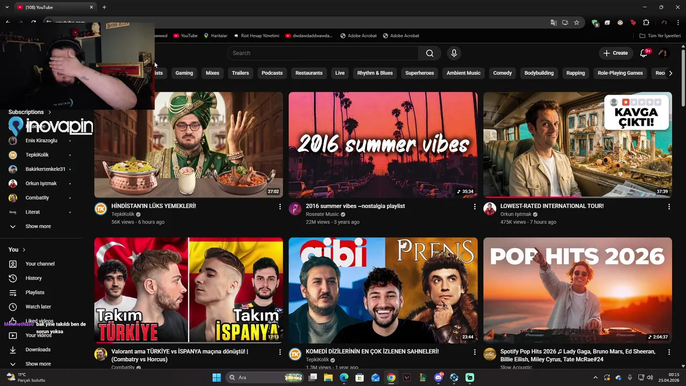Screen dimensions: 686x386
Task: Select the Comedy filter chip
Action: point(503,73)
